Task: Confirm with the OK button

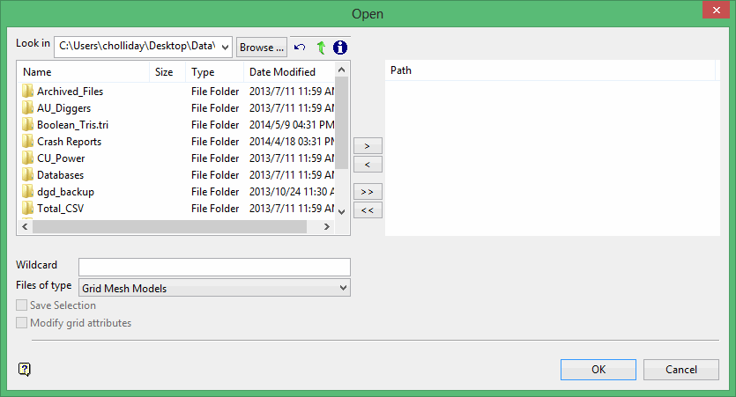Action: click(x=598, y=370)
